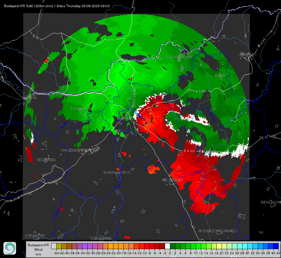Viewport: 281px width, 258px height.
Task: Click the BUDAPEST city label
Action: (x=126, y=118)
